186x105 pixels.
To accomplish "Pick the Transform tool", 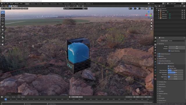I will tap(3, 30).
